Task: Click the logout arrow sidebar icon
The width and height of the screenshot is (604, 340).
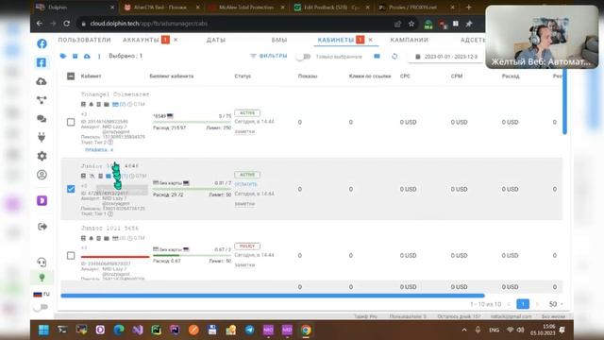Action: click(x=42, y=227)
